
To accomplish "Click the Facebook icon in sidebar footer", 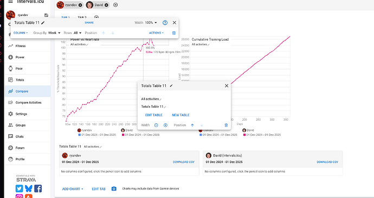I will 38,188.
